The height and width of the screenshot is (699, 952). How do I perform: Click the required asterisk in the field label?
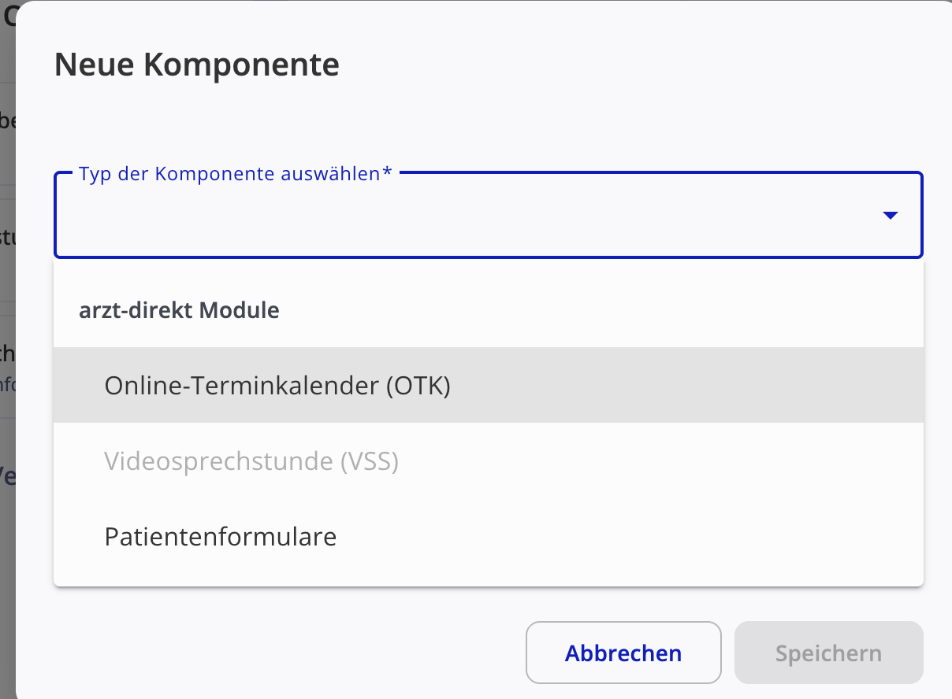[387, 172]
